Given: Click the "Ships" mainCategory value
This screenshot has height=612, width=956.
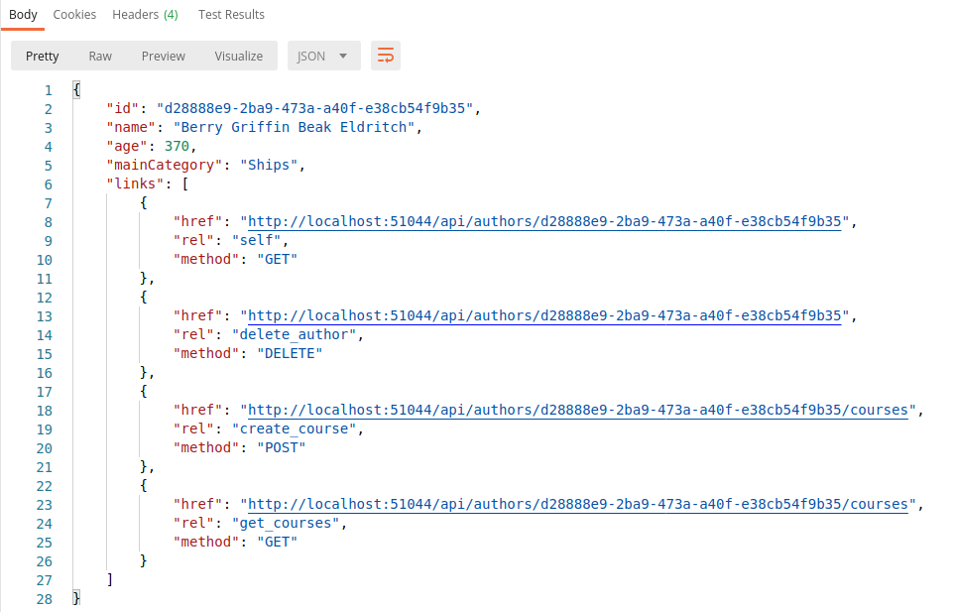Looking at the screenshot, I should [269, 166].
